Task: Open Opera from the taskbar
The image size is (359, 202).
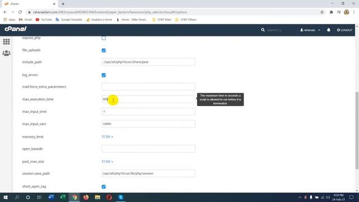Action: (109, 197)
